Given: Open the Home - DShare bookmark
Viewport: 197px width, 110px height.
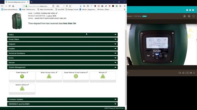Looking at the screenshot, I should [x=103, y=9].
